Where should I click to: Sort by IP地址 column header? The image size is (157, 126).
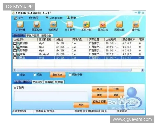point(63,39)
